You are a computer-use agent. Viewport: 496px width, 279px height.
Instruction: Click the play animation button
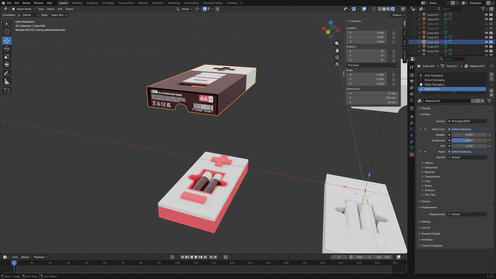196,257
